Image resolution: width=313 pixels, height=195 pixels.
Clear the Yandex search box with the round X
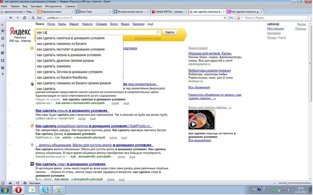[x=158, y=32]
